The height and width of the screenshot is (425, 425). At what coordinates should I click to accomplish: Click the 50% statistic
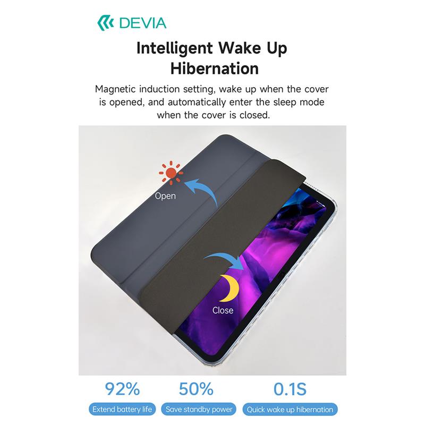tap(196, 389)
